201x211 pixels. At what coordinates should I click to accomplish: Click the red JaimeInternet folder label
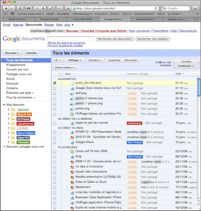[26, 124]
